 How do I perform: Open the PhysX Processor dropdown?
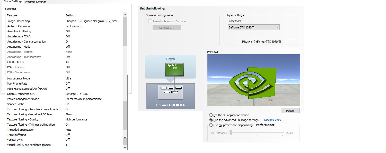click(x=254, y=27)
